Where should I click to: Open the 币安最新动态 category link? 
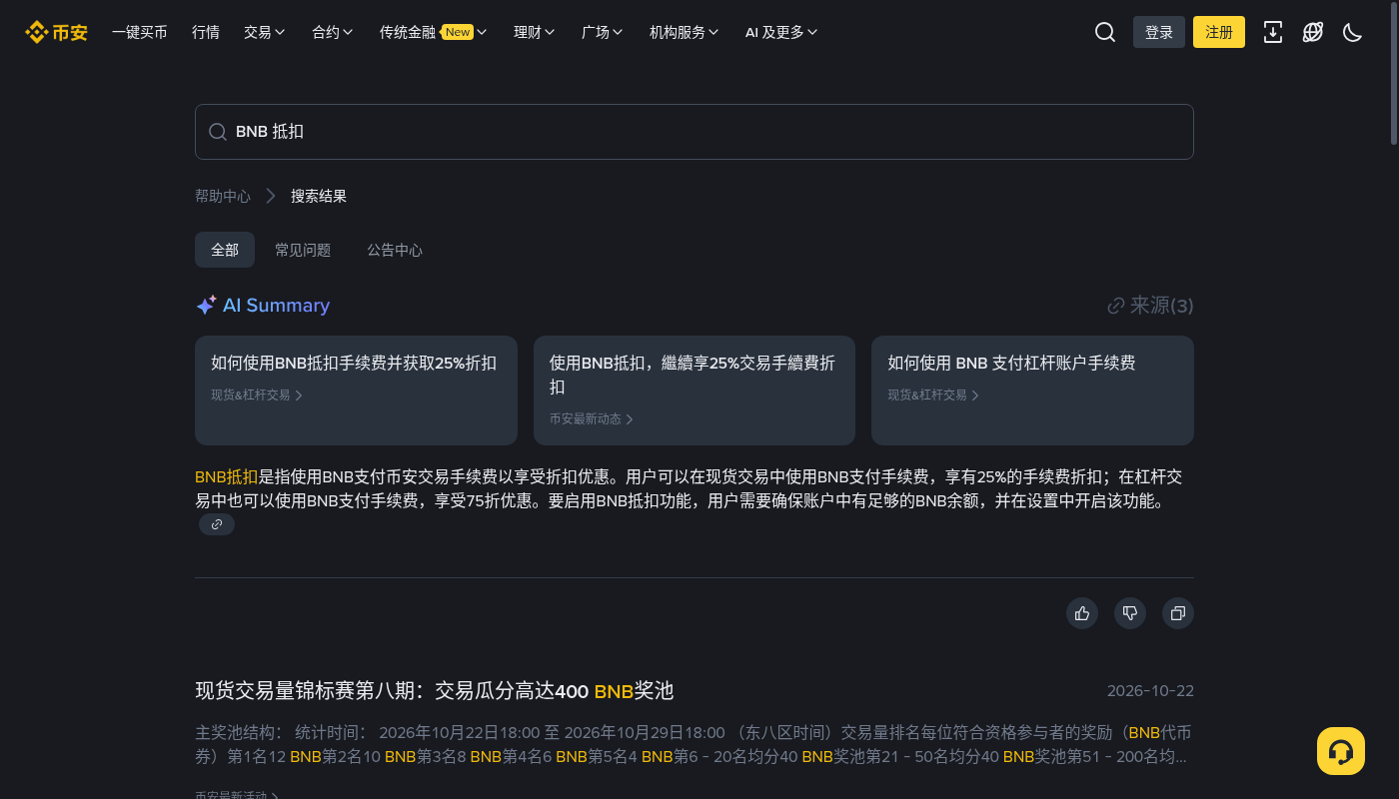(592, 419)
